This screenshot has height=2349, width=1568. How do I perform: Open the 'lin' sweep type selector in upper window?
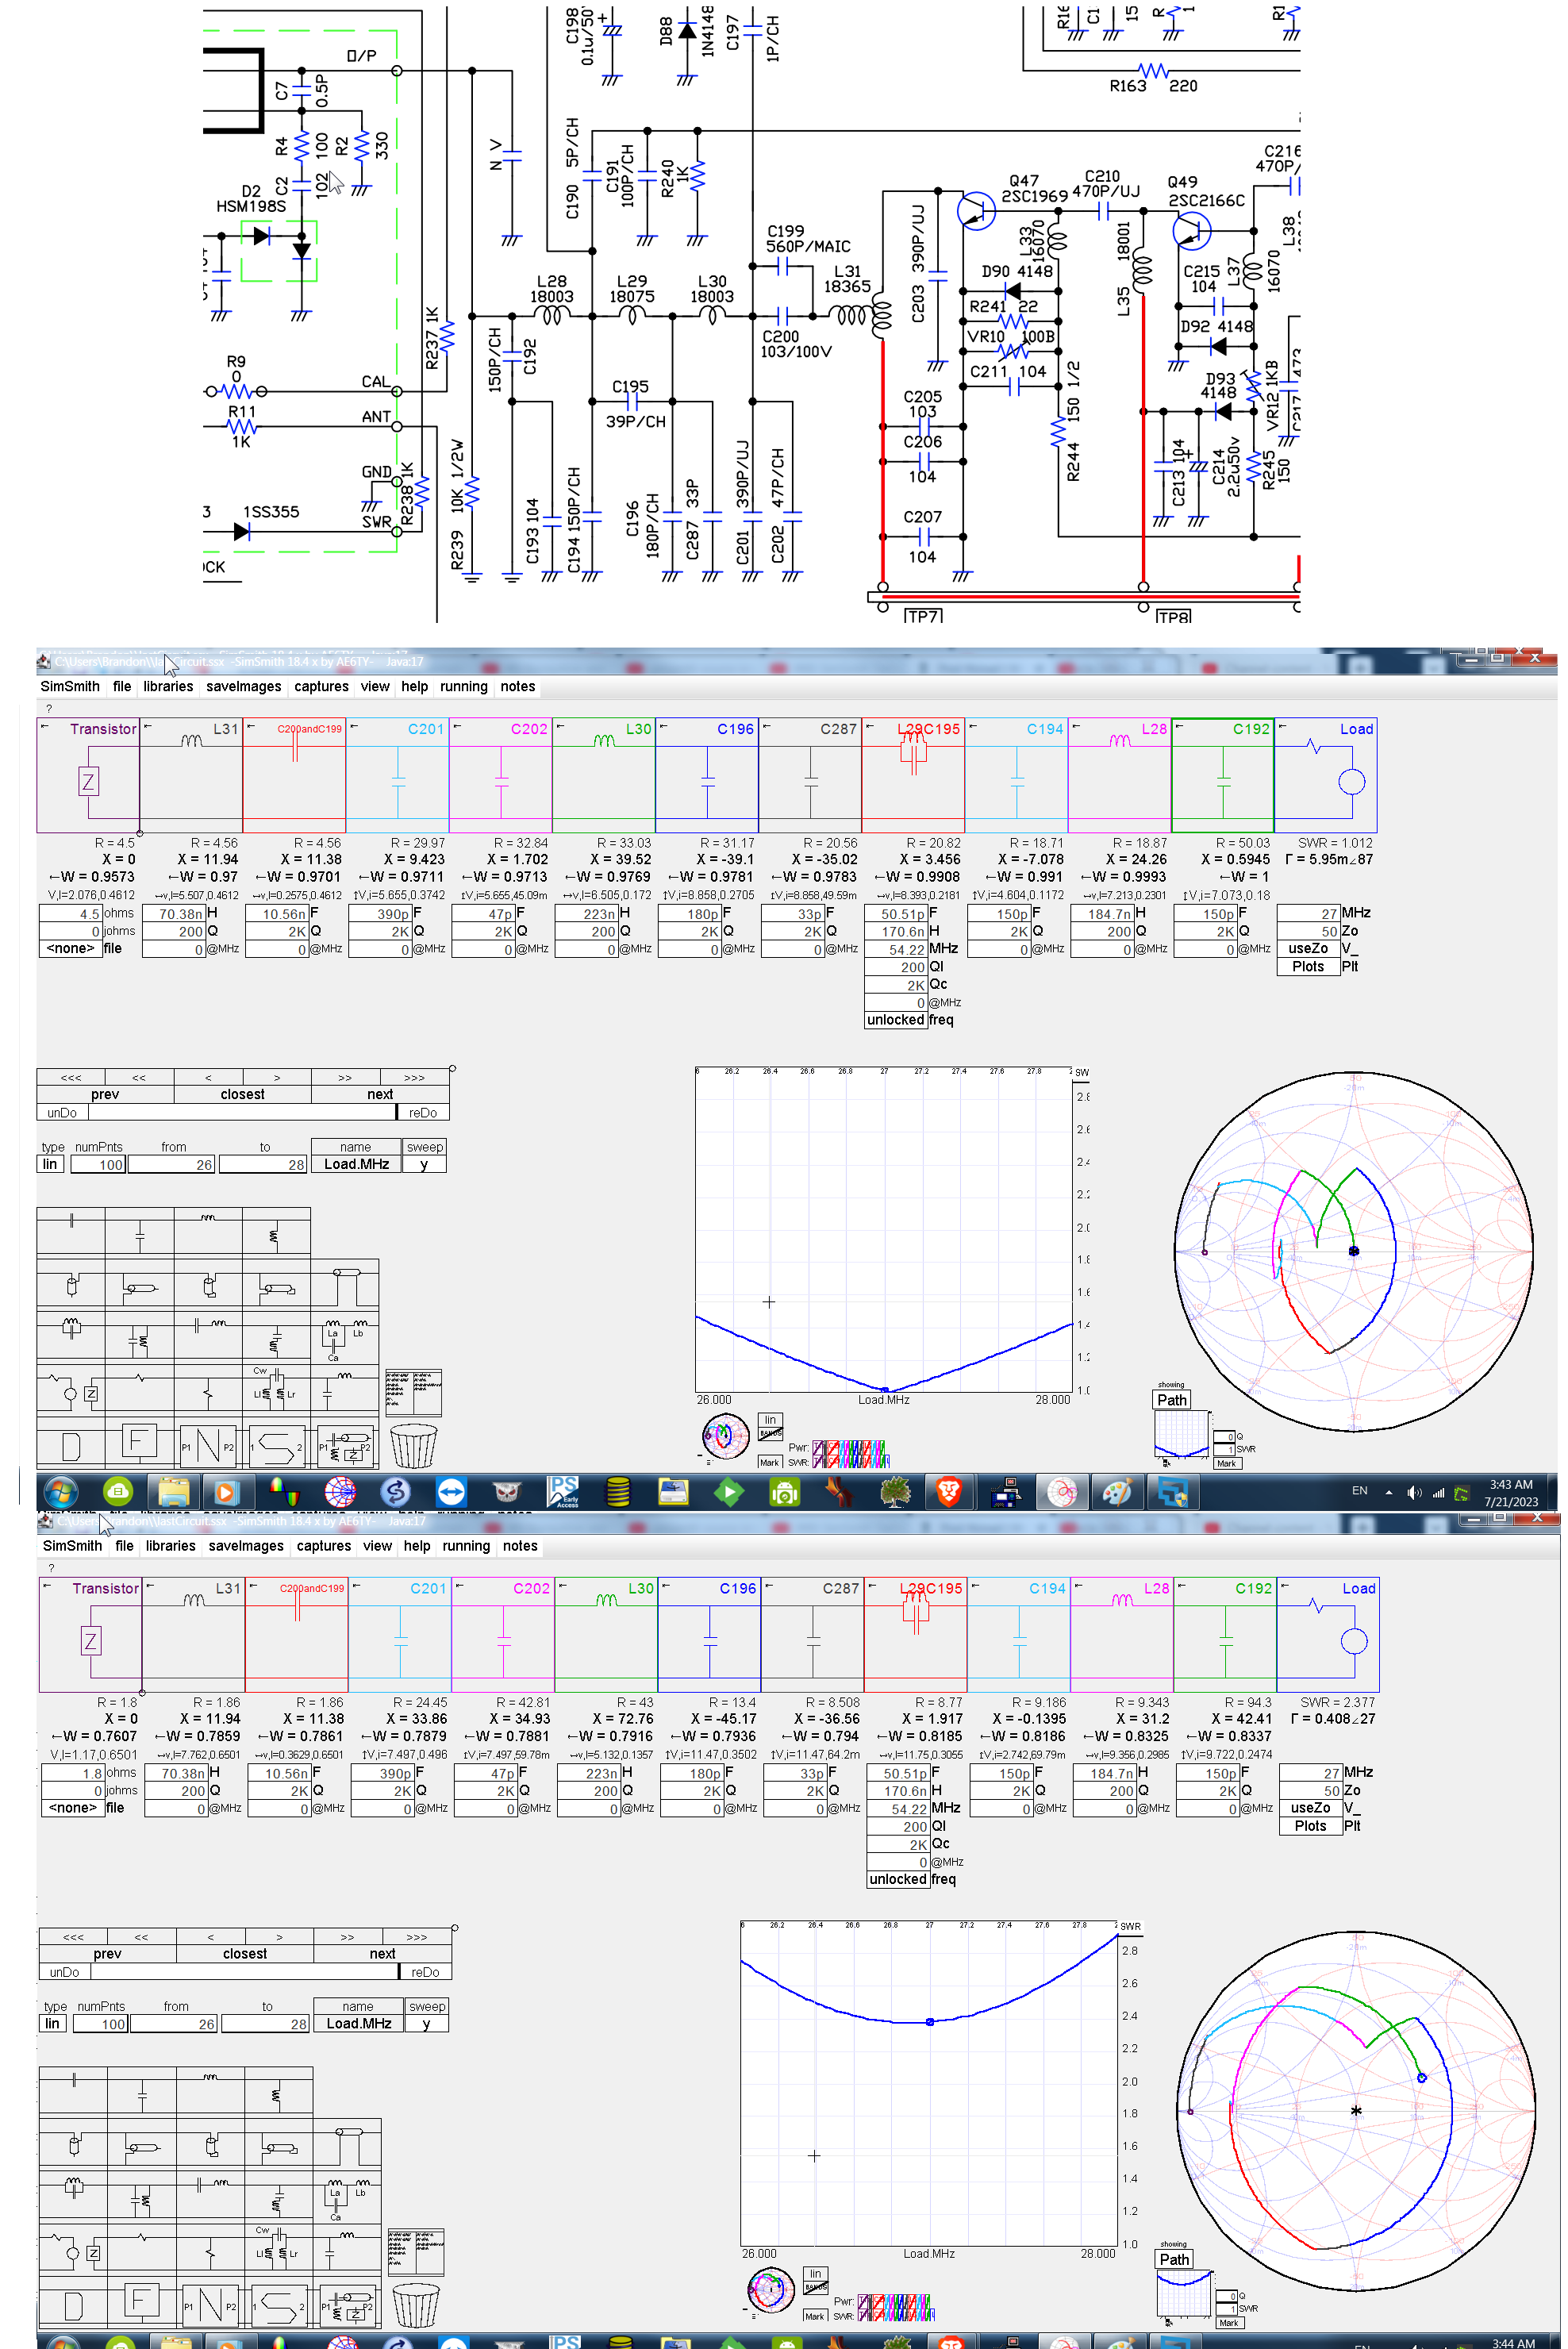(50, 1165)
